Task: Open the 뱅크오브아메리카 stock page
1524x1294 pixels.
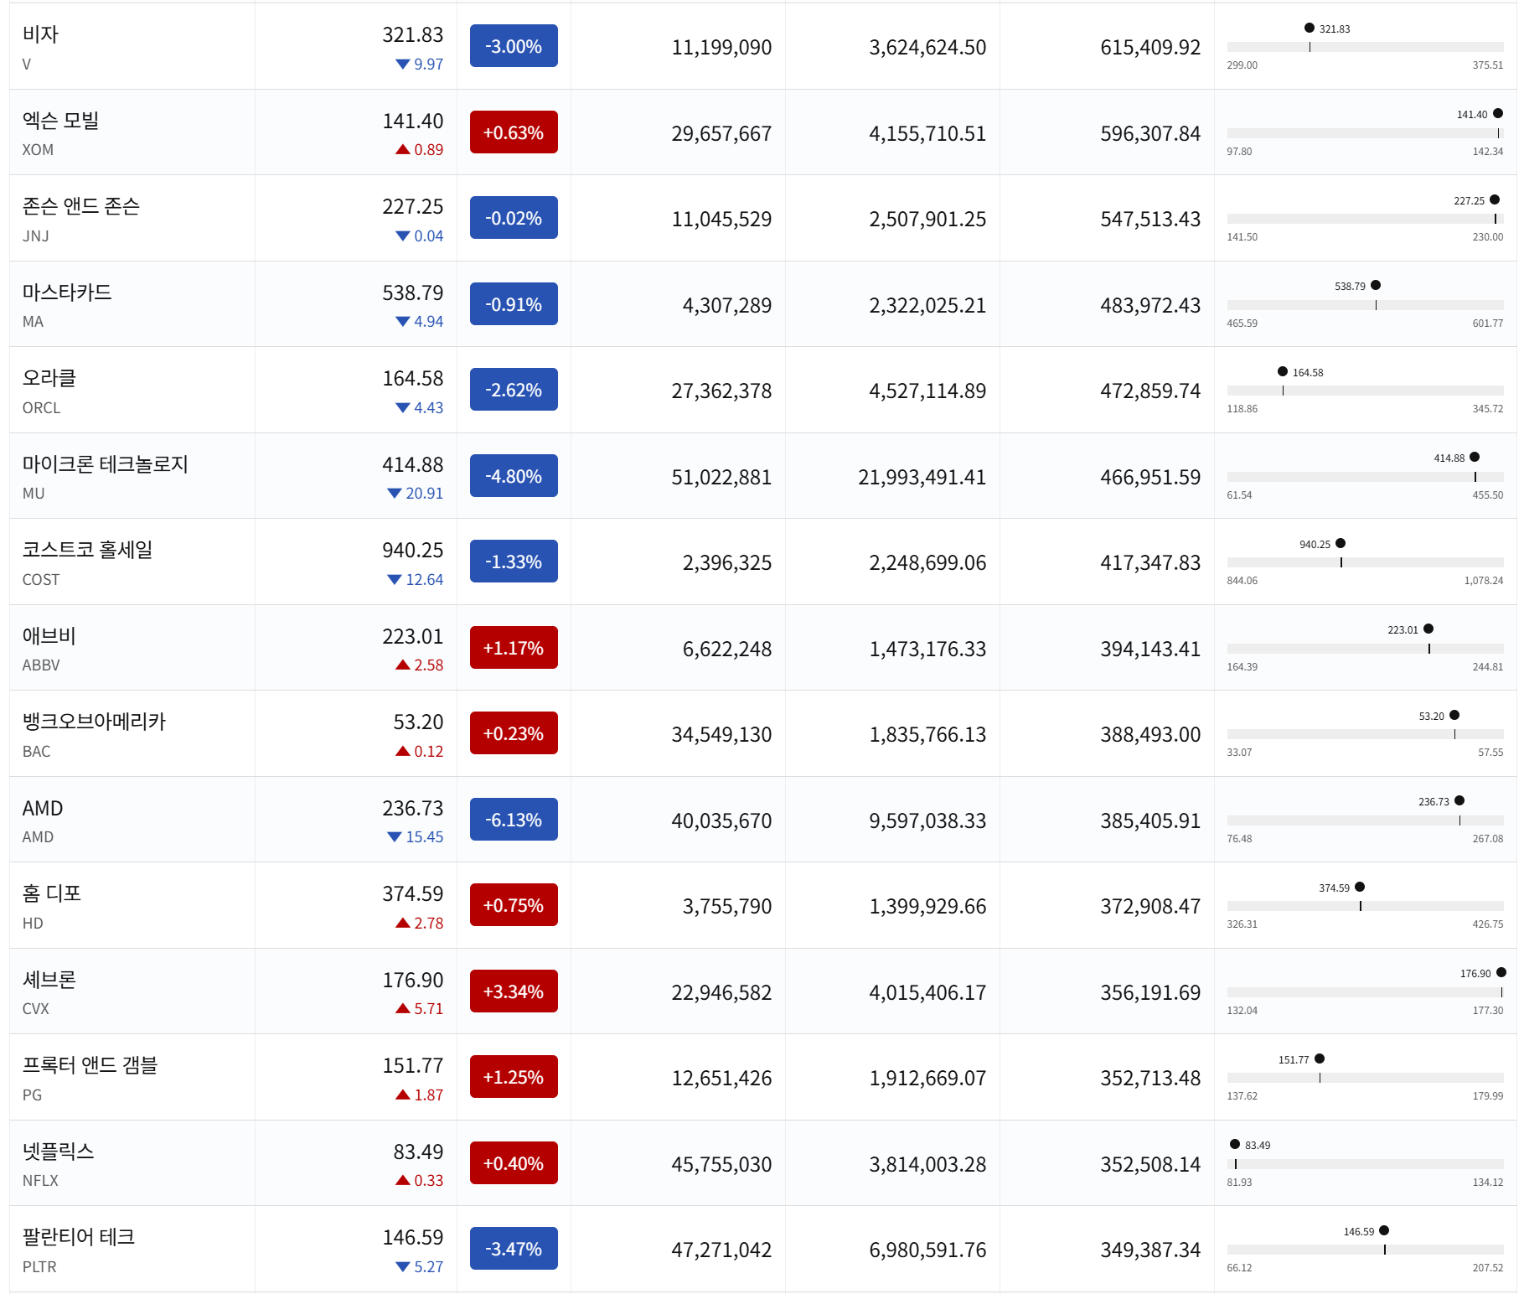Action: pos(95,722)
